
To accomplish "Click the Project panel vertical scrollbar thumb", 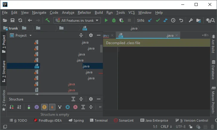I will click(x=101, y=49).
